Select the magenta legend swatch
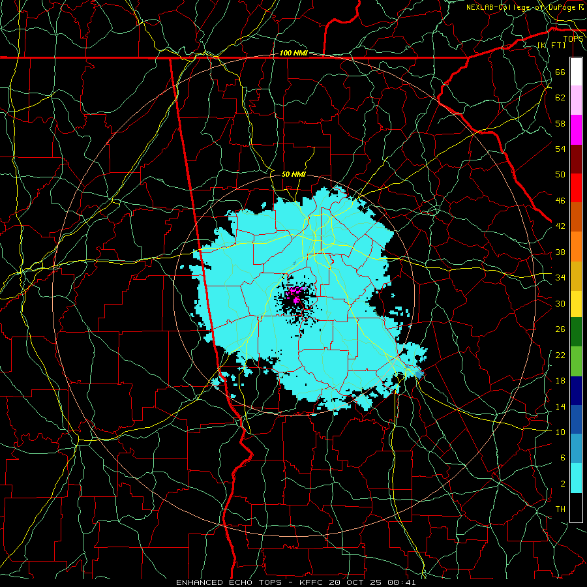 tap(576, 130)
